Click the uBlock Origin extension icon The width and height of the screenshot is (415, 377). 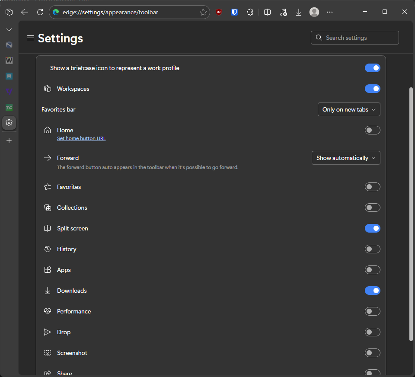(219, 12)
